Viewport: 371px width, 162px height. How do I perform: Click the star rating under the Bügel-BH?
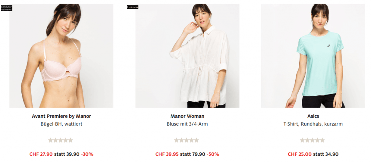[x=61, y=141]
